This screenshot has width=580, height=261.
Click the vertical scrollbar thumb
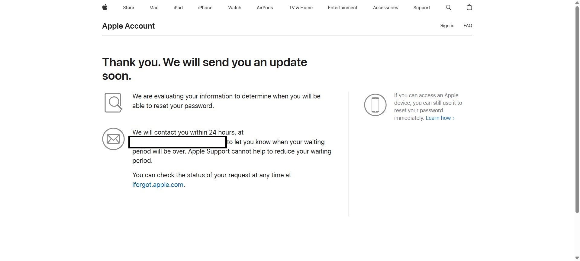[x=577, y=110]
